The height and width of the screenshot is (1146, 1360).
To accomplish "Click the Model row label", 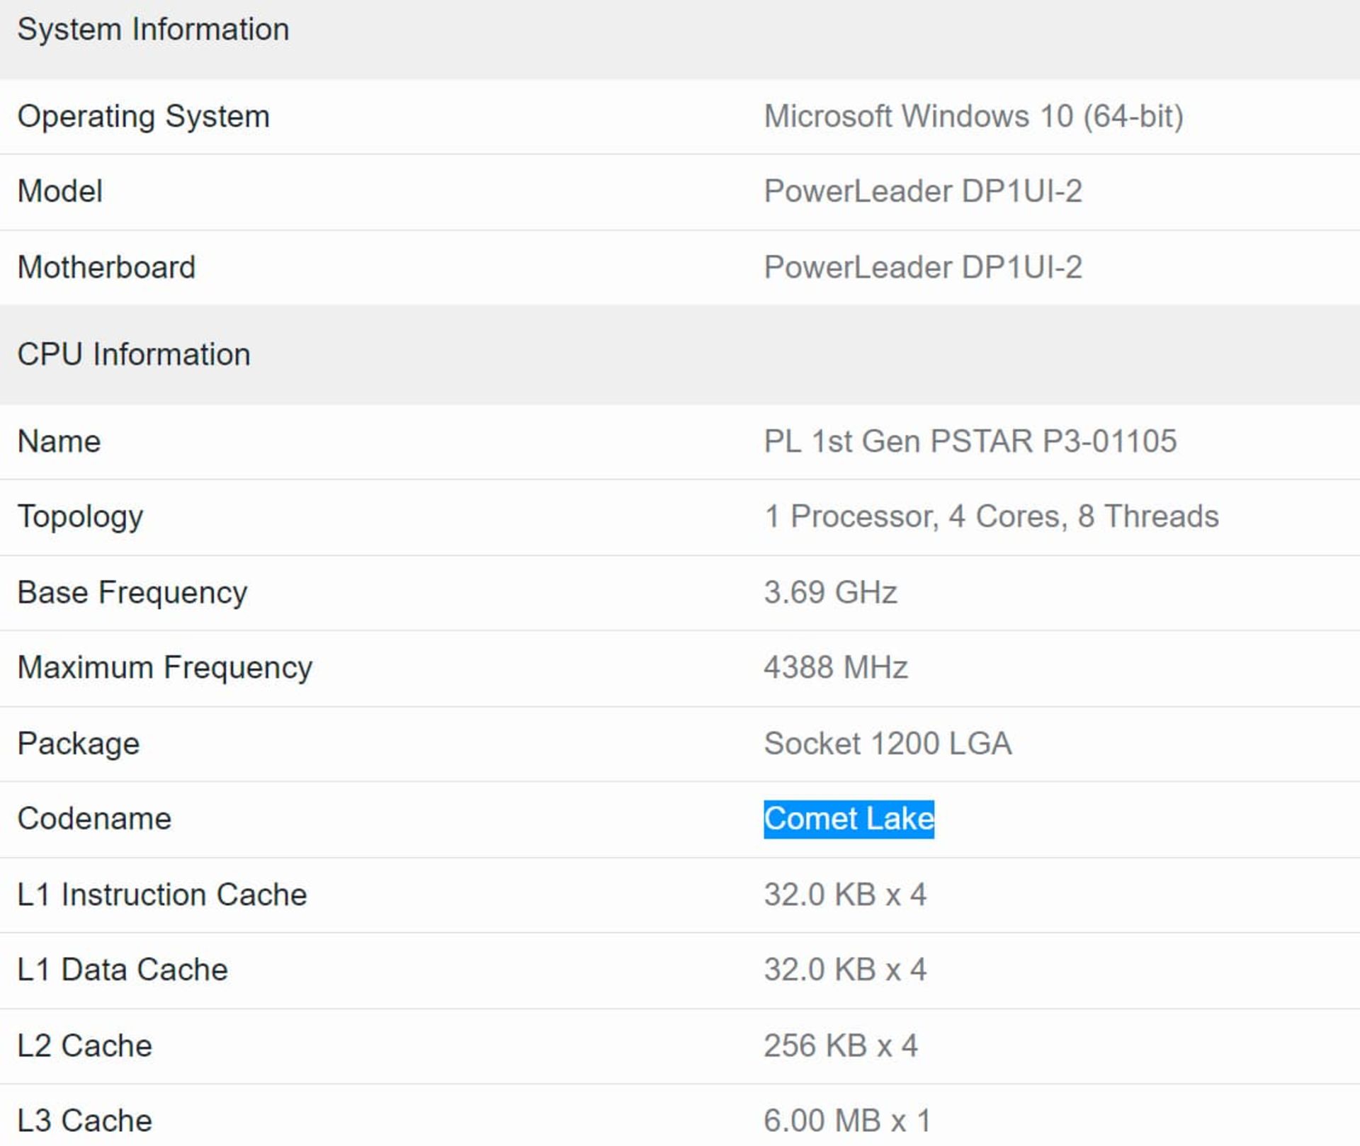I will coord(60,191).
